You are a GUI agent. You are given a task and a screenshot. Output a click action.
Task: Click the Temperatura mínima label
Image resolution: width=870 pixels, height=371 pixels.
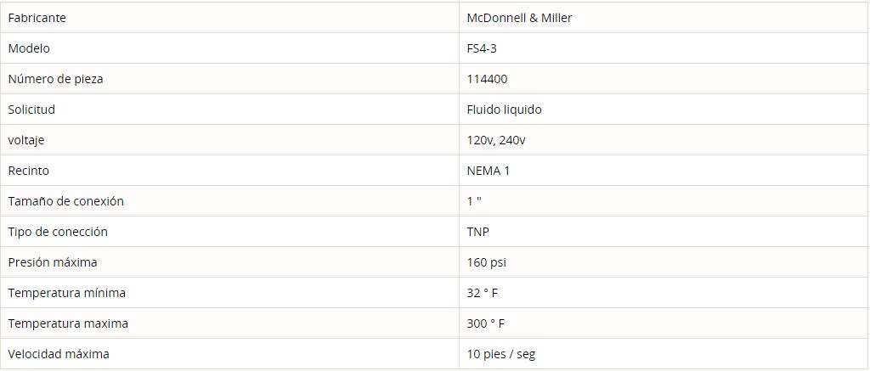tap(67, 293)
